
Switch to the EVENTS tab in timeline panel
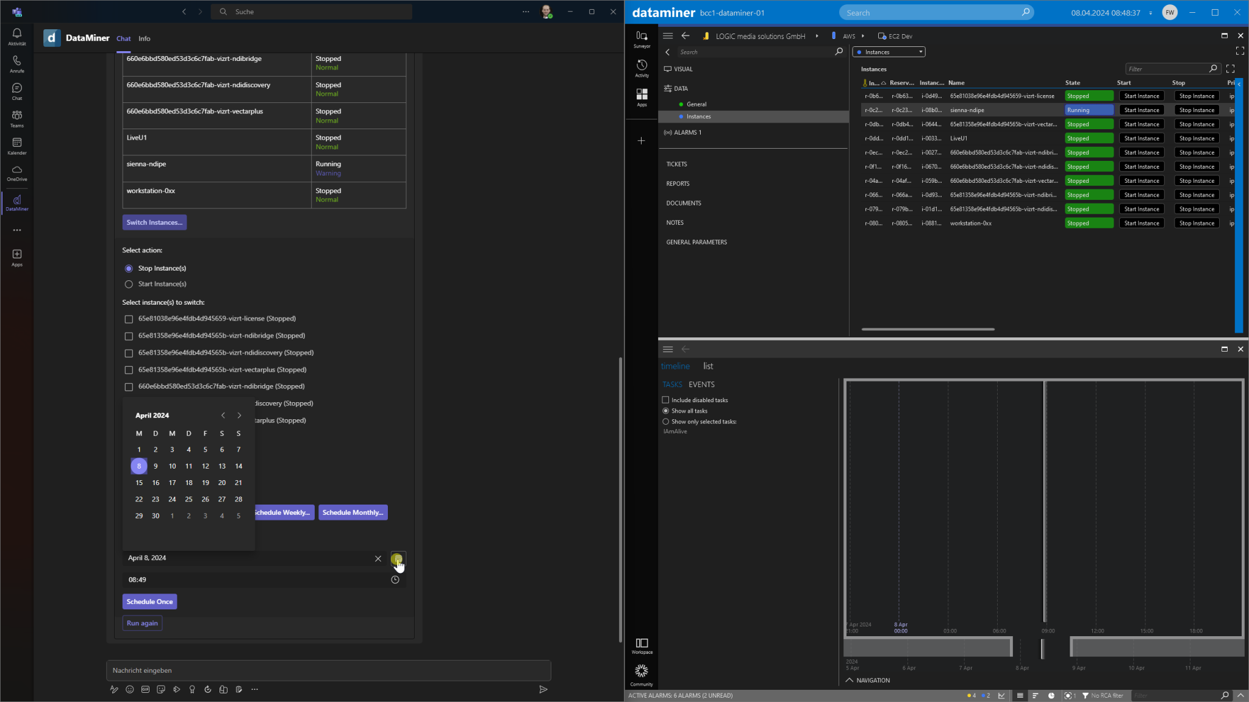[701, 384]
